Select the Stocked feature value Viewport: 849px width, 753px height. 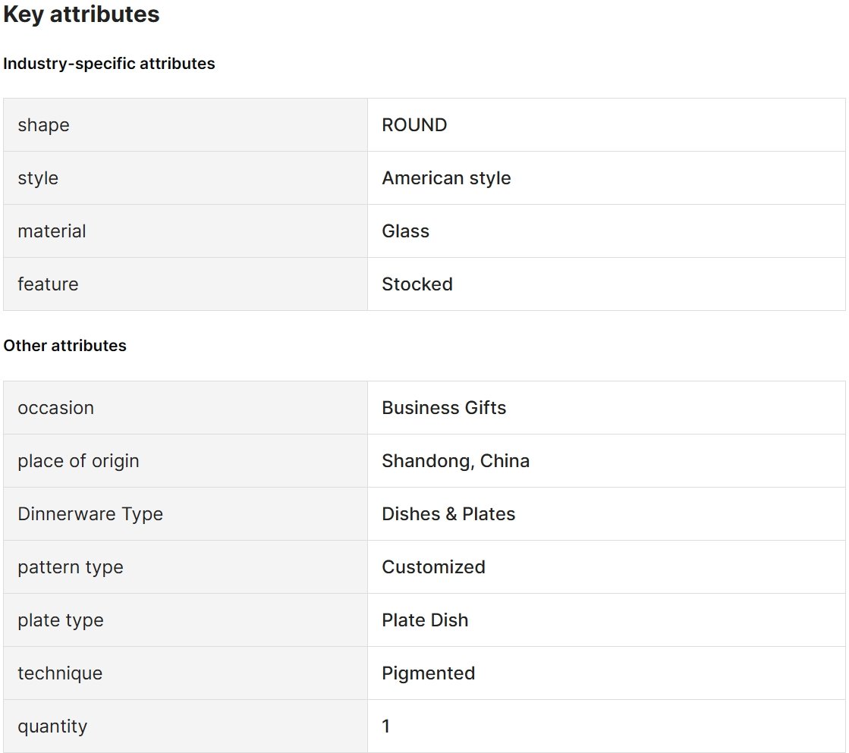[x=417, y=284]
